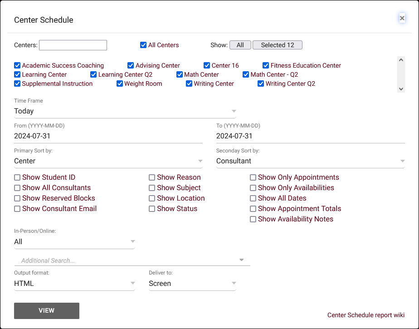Viewport: 419px width, 329px height.
Task: Open the Time Frame dropdown
Action: [x=125, y=111]
